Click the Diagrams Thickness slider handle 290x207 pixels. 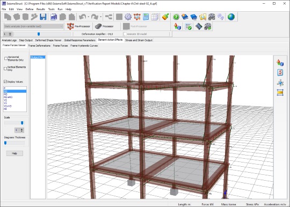pos(5,143)
